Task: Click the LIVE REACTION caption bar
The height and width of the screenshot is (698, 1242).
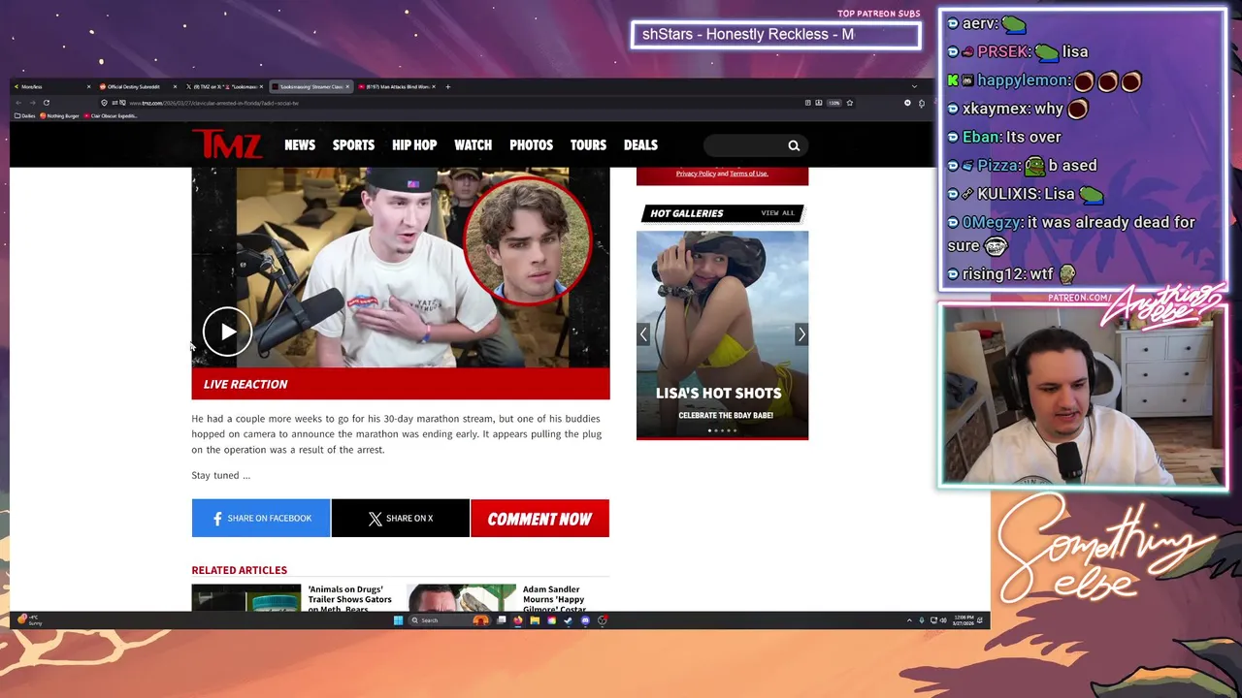Action: (x=401, y=384)
